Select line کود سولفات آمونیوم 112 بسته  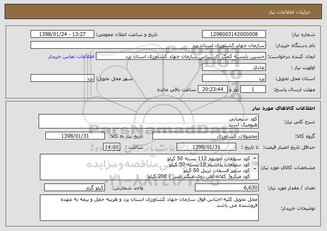click(209, 159)
